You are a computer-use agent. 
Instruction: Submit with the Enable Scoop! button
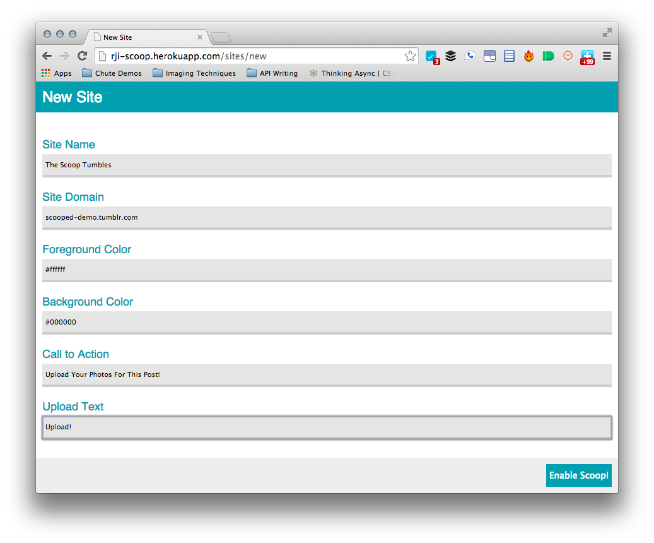tap(578, 475)
